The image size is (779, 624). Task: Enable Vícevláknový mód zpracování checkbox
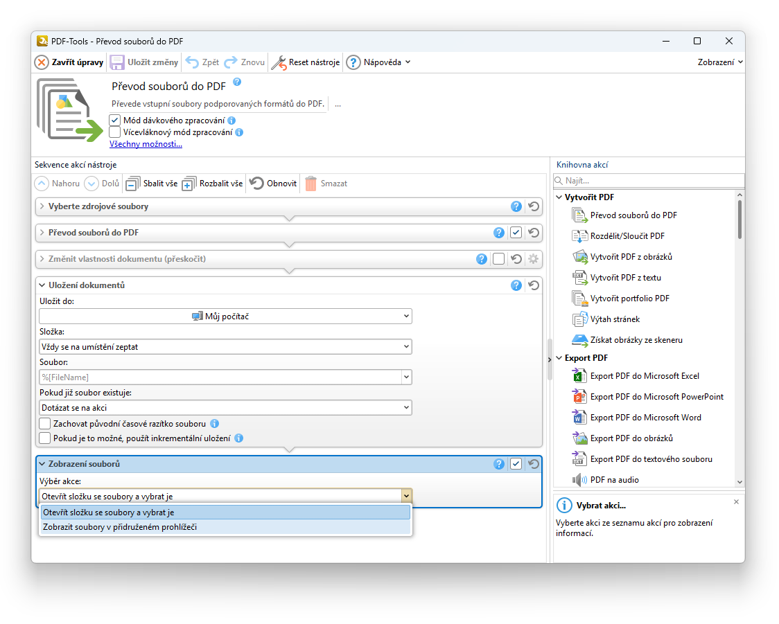coord(115,132)
